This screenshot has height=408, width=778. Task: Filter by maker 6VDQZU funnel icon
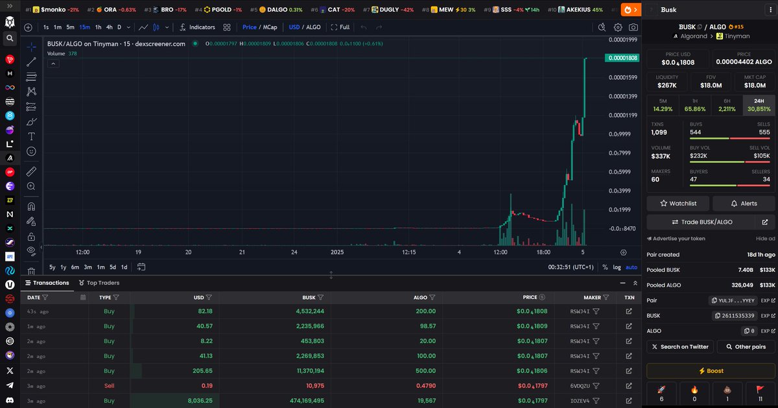point(596,386)
